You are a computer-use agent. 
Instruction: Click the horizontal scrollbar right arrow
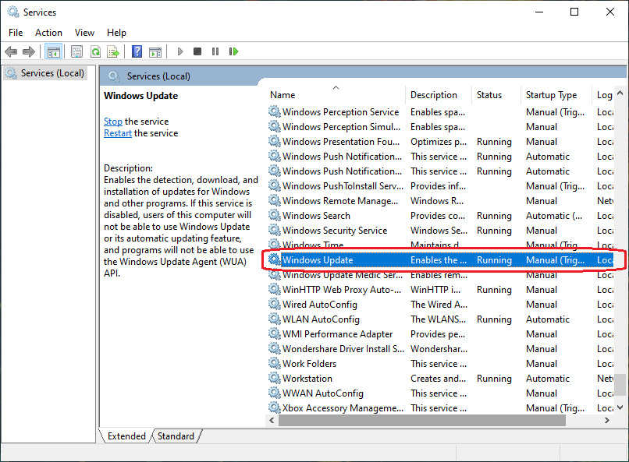click(607, 420)
